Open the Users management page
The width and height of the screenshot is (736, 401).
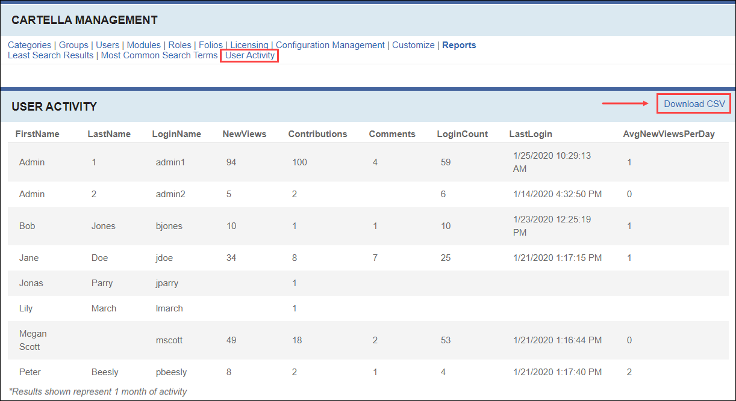pyautogui.click(x=108, y=45)
